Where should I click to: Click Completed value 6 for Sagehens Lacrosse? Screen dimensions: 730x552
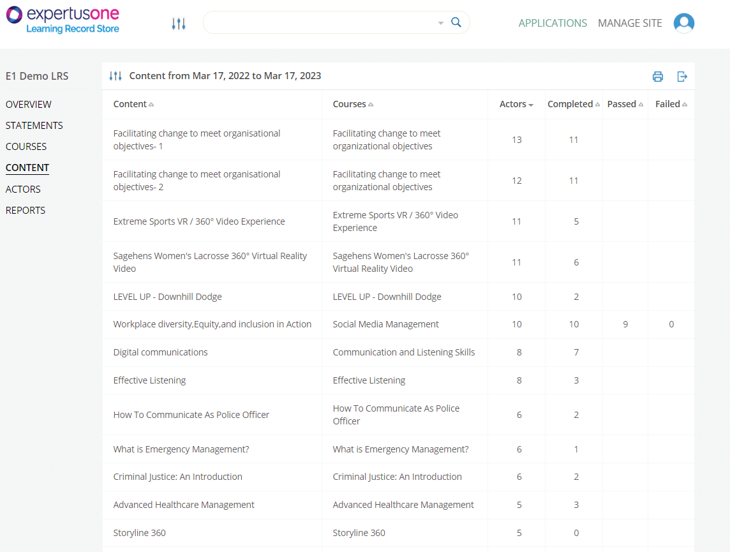576,262
